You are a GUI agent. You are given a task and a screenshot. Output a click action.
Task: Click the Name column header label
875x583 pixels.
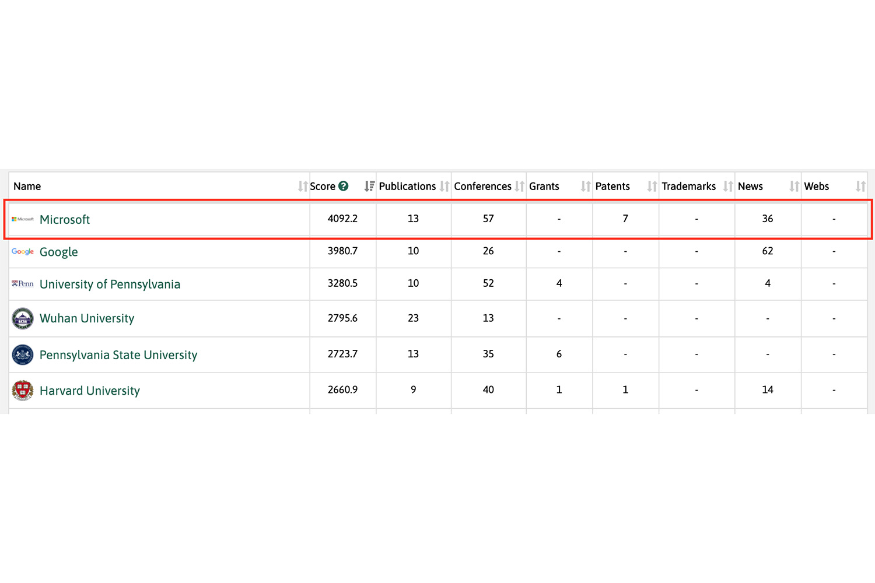[27, 187]
